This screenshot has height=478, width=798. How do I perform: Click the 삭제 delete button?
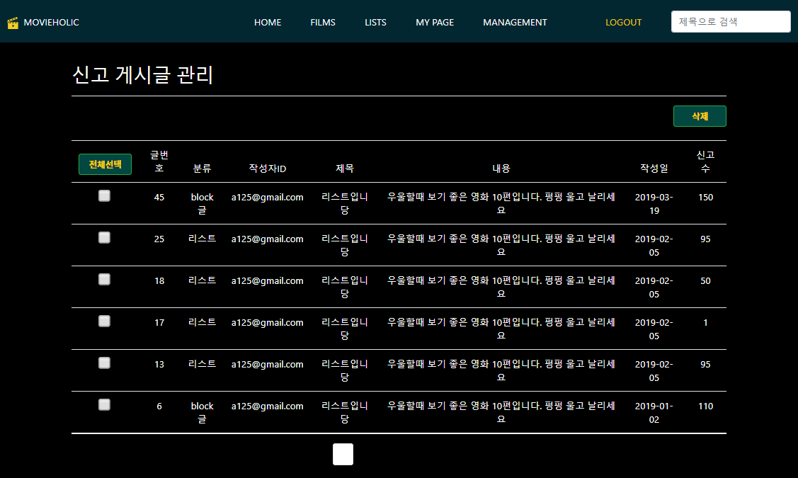tap(700, 116)
